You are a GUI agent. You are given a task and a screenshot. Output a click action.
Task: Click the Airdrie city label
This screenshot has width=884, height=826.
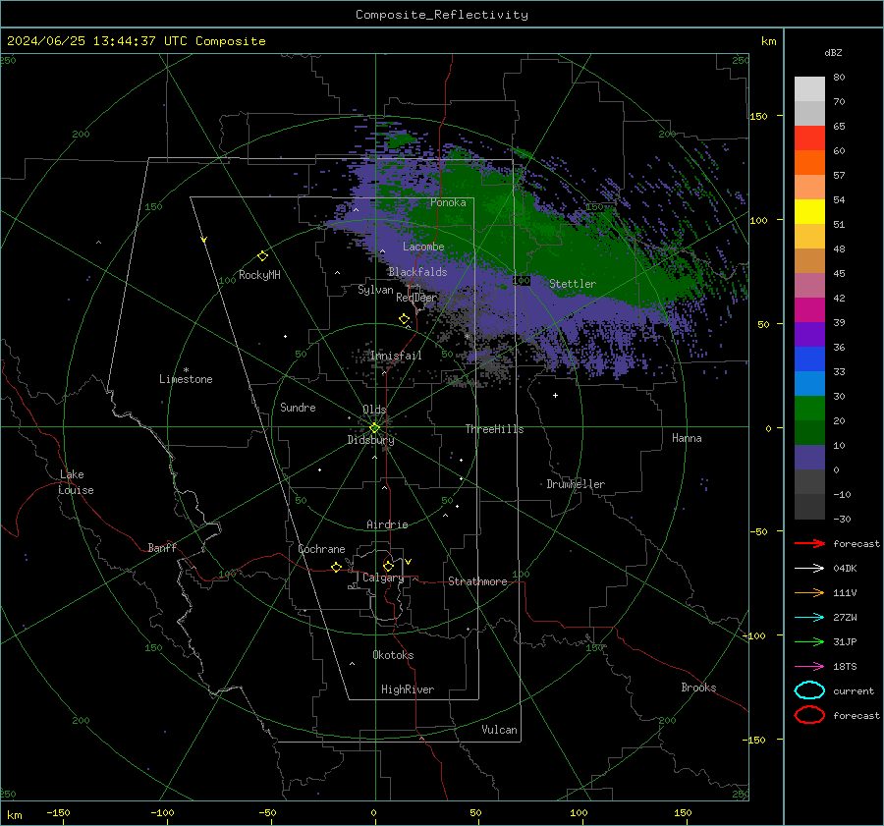tap(387, 524)
